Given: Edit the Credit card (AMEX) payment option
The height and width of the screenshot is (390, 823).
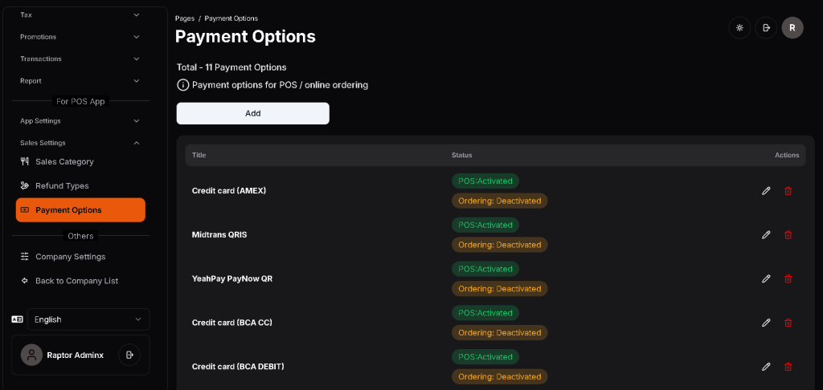Looking at the screenshot, I should [766, 191].
